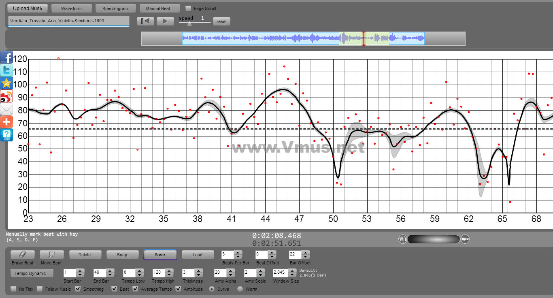553x298 pixels.
Task: Switch to Spectrogram view
Action: [x=115, y=9]
